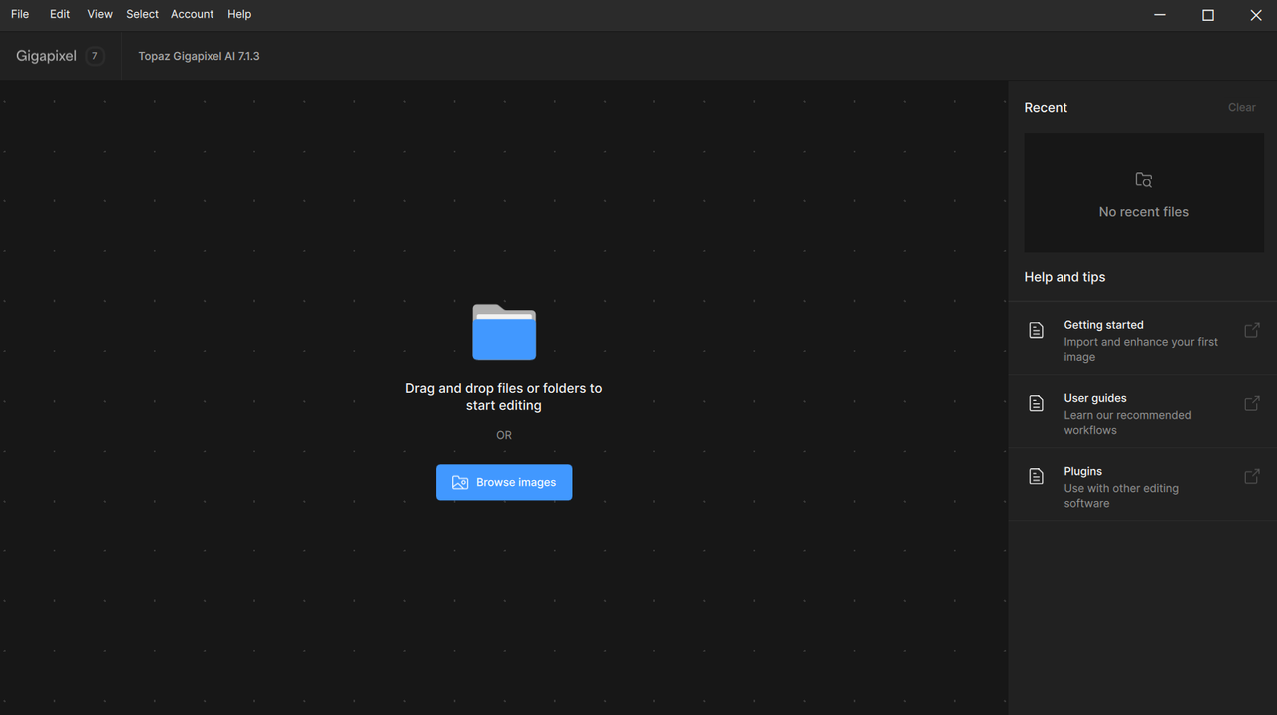
Task: Click the Getting started document icon
Action: click(1037, 330)
